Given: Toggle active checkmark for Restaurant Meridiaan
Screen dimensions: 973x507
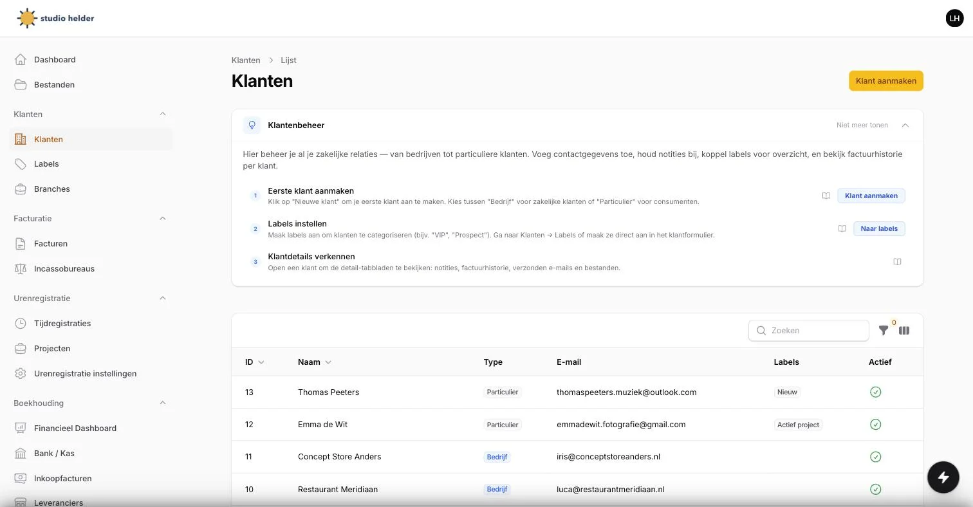Looking at the screenshot, I should [875, 490].
